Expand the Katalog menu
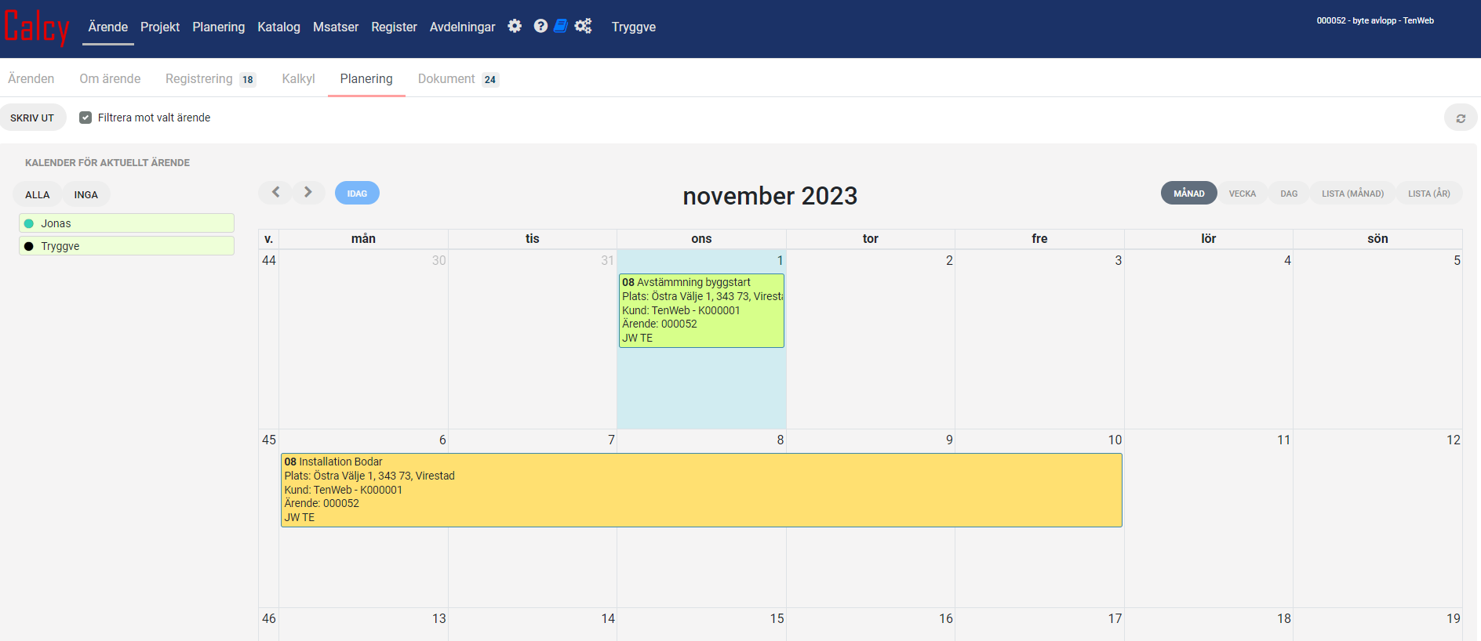Viewport: 1481px width, 641px height. tap(278, 27)
